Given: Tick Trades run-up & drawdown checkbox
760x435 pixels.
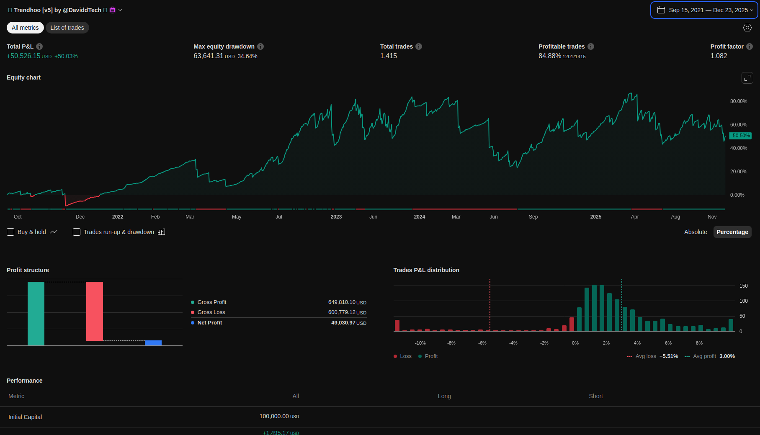Looking at the screenshot, I should 77,232.
